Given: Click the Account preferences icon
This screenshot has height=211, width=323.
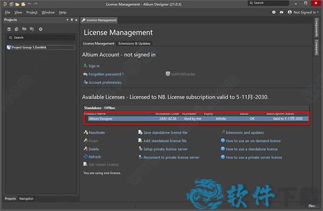Looking at the screenshot, I should coord(85,82).
